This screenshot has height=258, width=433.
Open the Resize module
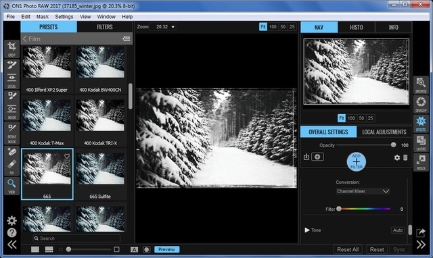(421, 162)
